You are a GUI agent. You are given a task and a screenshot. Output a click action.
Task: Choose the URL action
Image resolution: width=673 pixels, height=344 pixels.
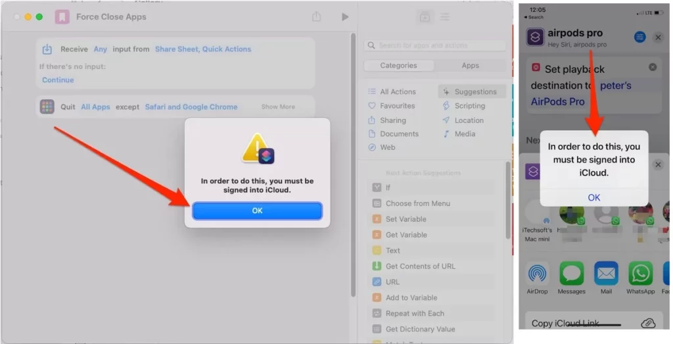[x=432, y=282]
